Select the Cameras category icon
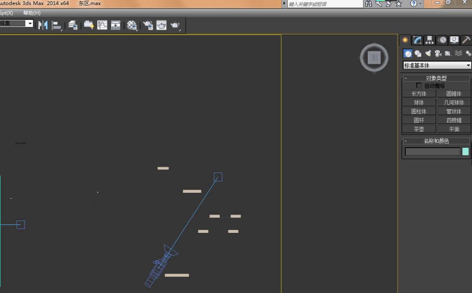 tap(438, 53)
